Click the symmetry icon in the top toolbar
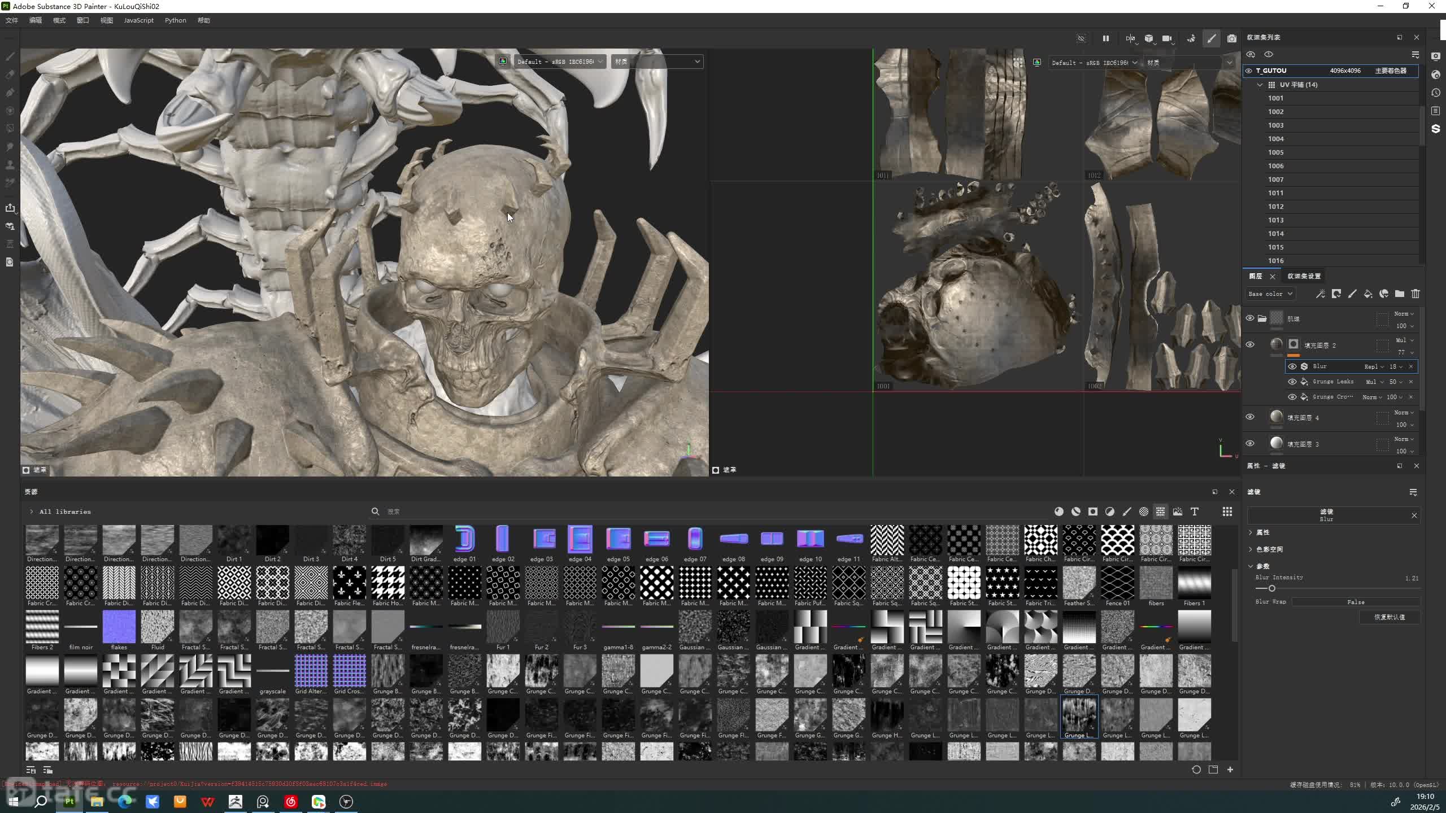This screenshot has height=813, width=1446. coord(1130,38)
